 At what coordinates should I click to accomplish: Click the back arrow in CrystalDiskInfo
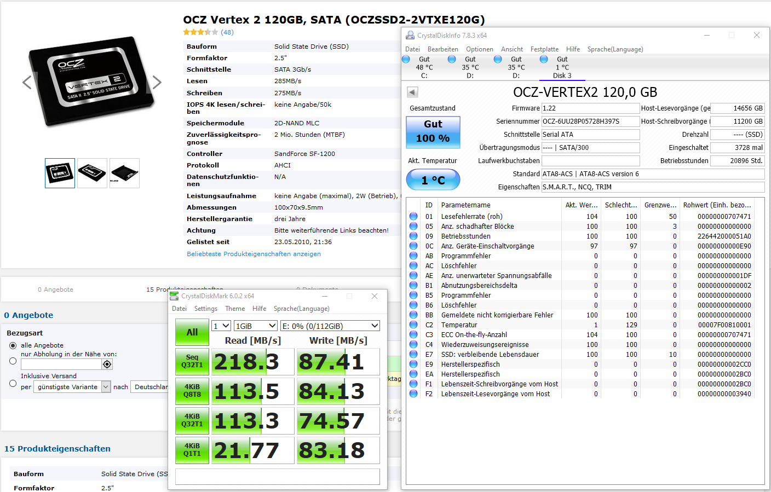pos(412,92)
